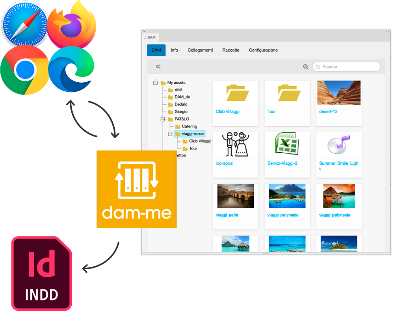Close the DAM panel with X button
This screenshot has height=315, width=394.
coord(144,31)
